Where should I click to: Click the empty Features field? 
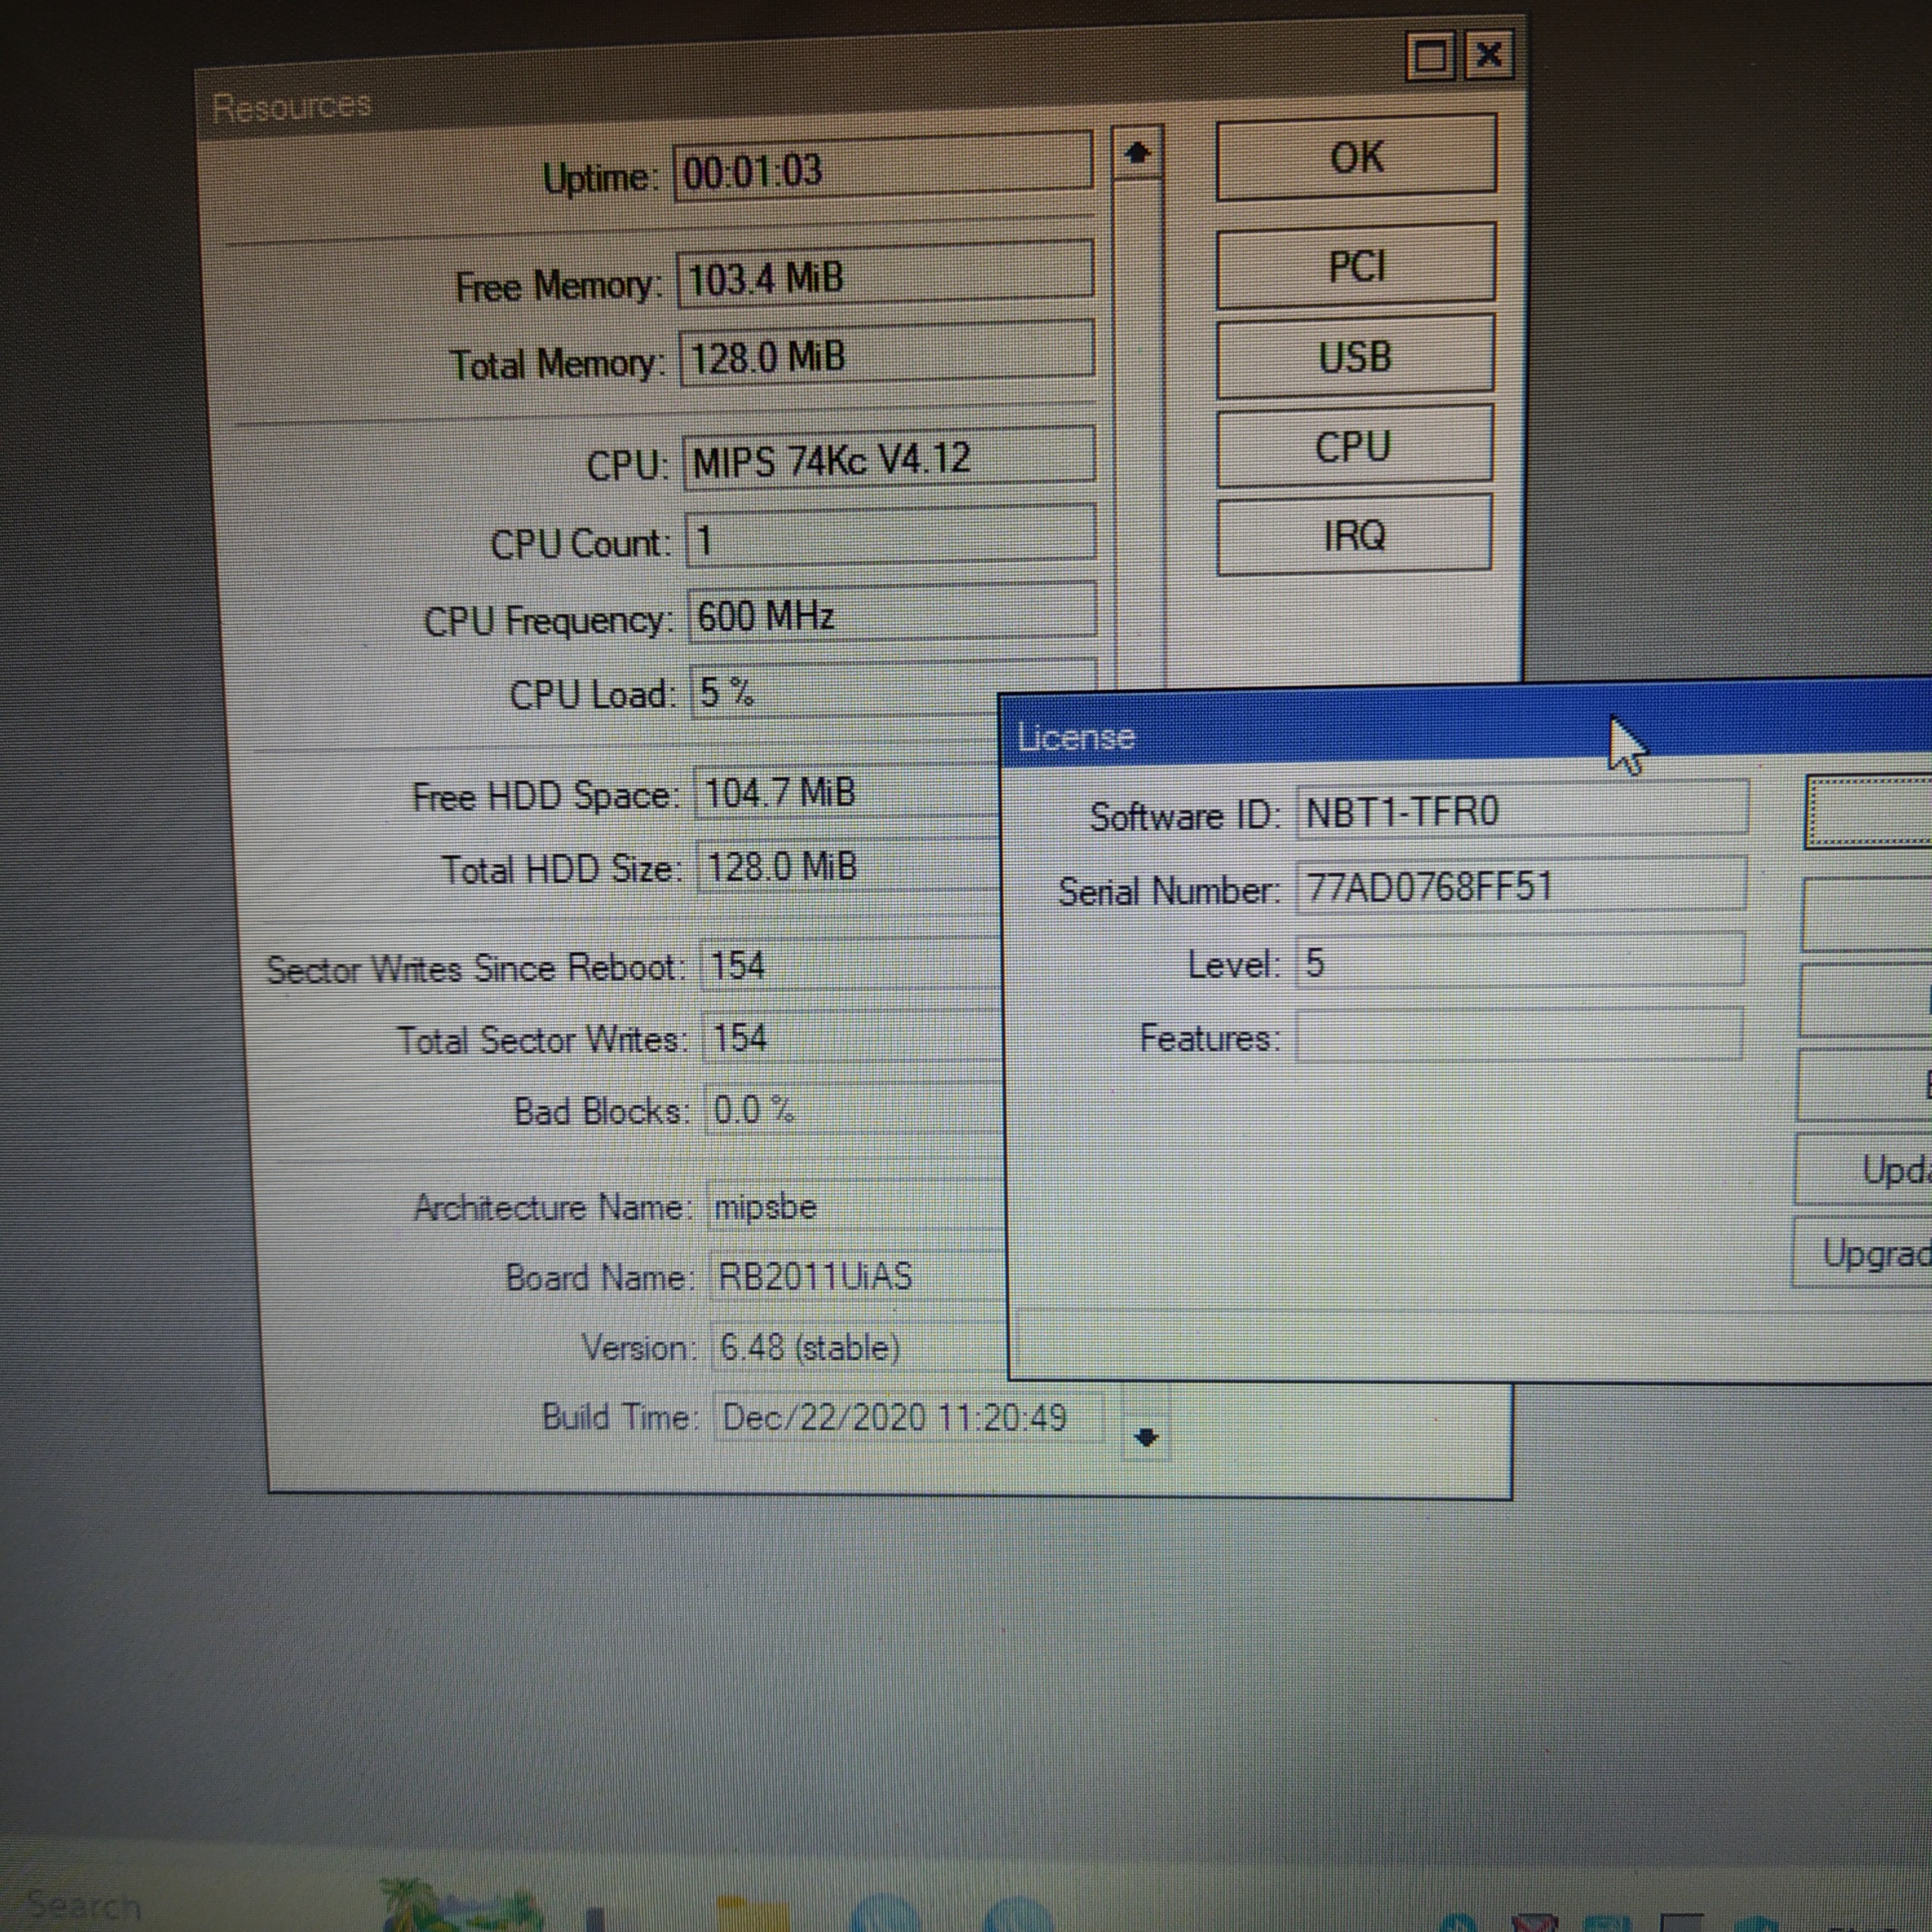1518,1036
